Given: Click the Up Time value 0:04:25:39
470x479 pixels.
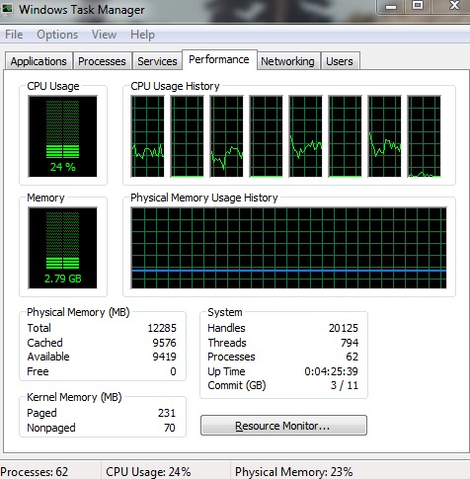Looking at the screenshot, I should (331, 371).
